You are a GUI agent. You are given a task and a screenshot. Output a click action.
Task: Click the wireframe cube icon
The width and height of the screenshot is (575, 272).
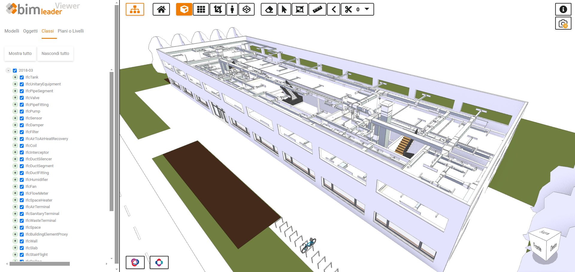[246, 10]
